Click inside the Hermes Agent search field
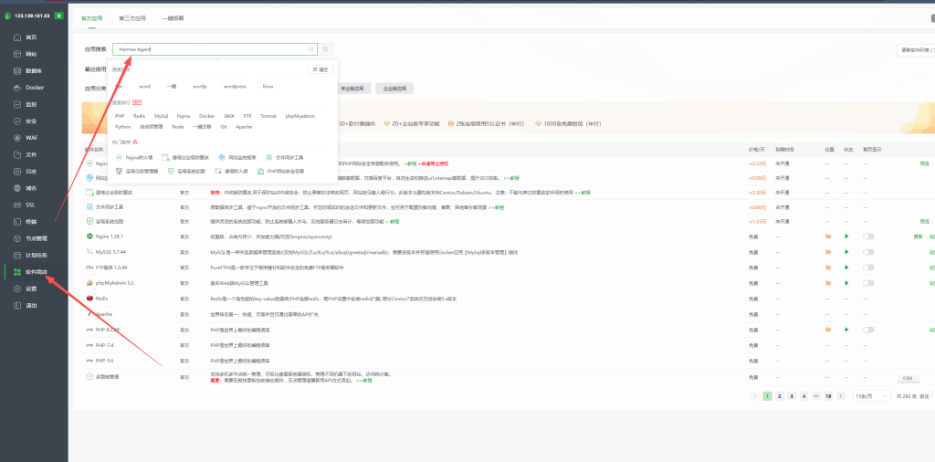The height and width of the screenshot is (462, 935). pyautogui.click(x=212, y=49)
